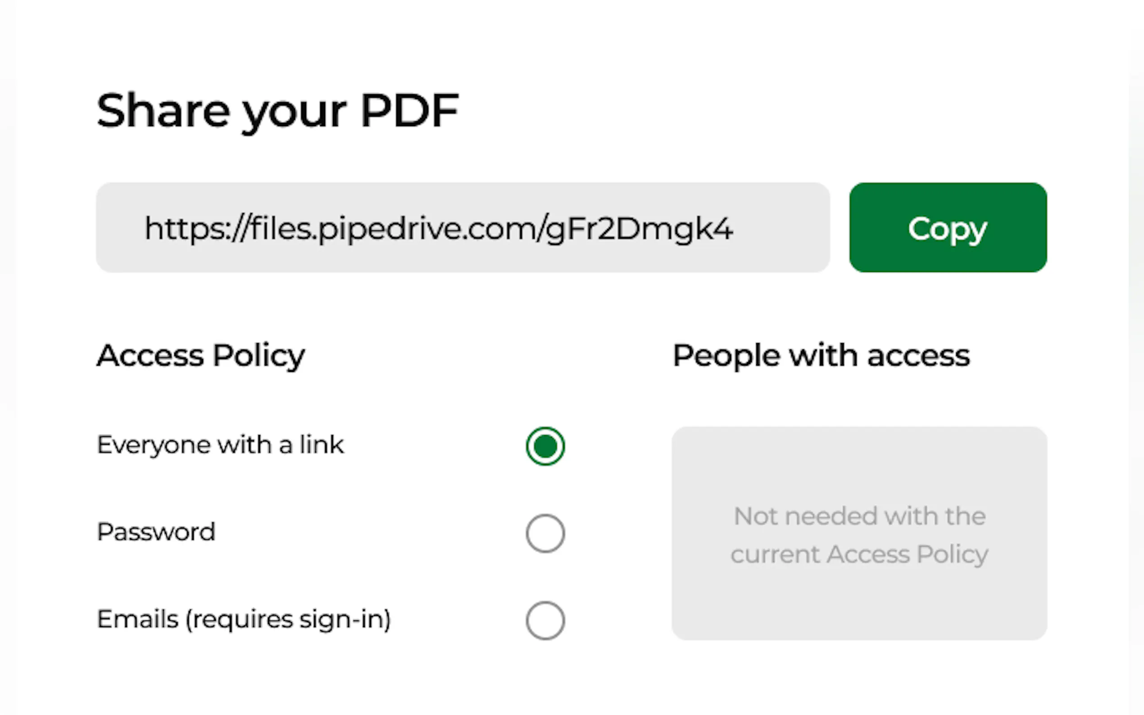Select the Password radio button

coord(545,533)
